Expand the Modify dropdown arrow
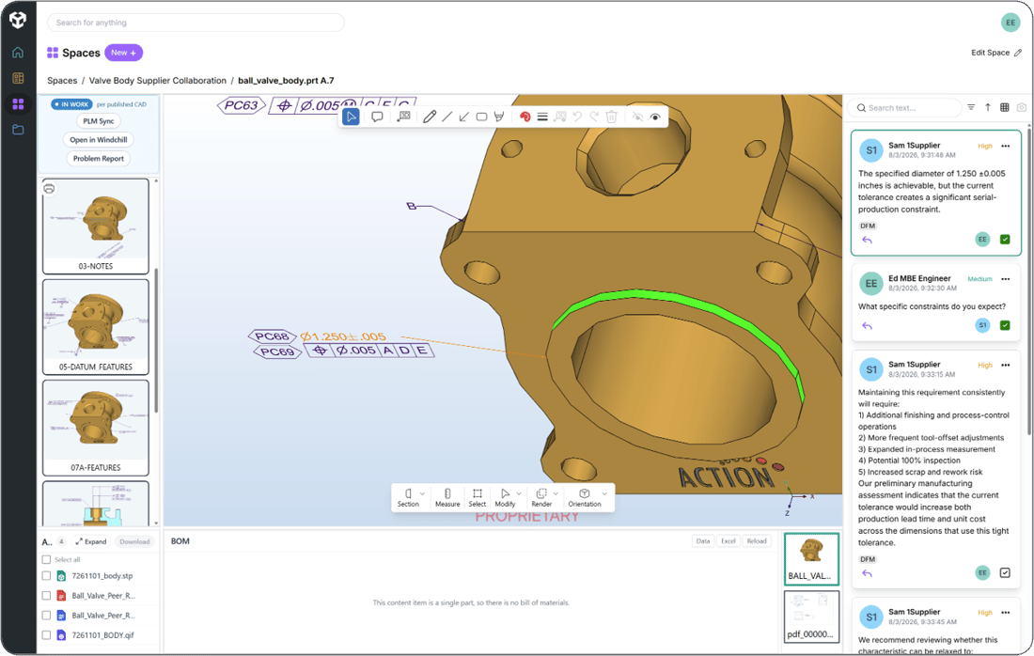This screenshot has width=1034, height=656. pos(519,493)
